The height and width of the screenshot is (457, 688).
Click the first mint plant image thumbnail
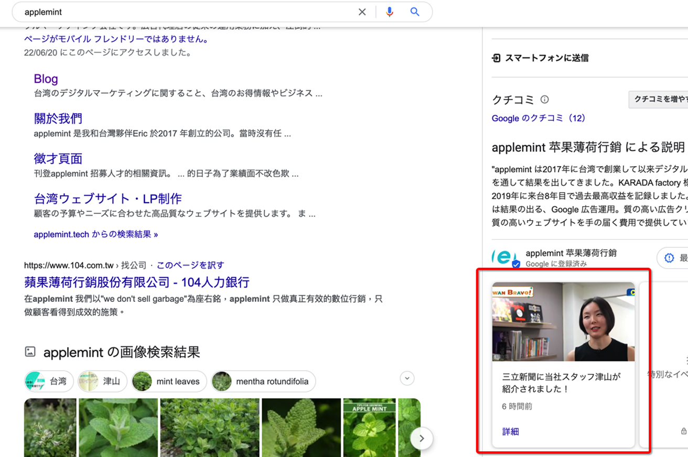[50, 428]
